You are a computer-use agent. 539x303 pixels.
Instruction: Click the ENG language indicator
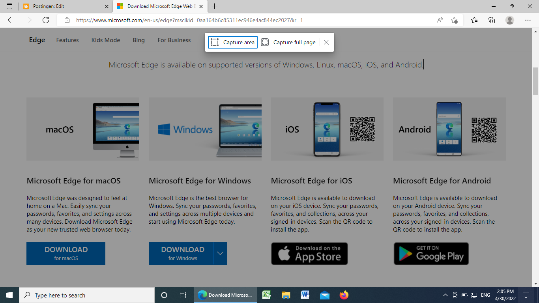pyautogui.click(x=485, y=295)
